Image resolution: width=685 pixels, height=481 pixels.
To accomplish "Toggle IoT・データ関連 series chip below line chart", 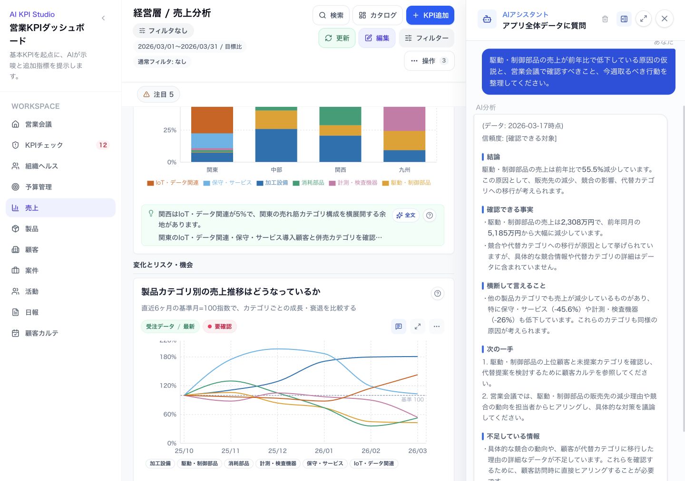I will 374,463.
